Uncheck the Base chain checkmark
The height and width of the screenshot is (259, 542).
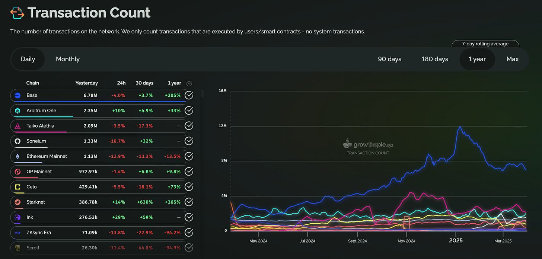189,96
